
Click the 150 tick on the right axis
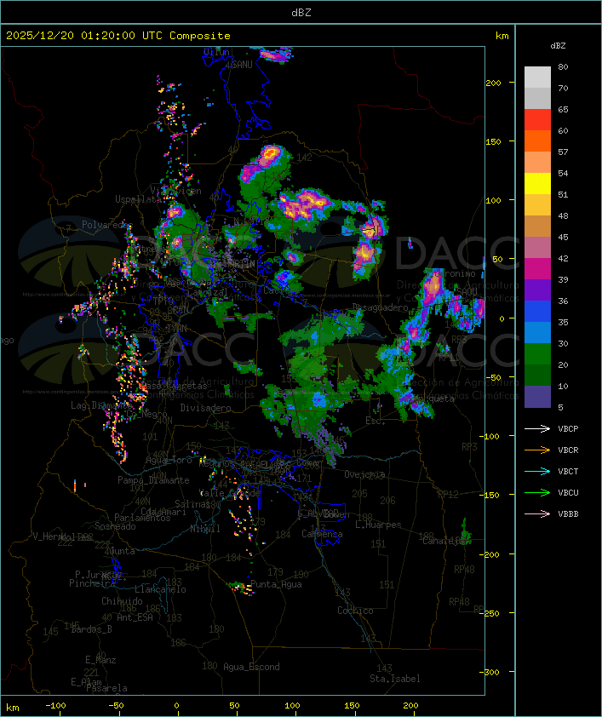coord(493,141)
